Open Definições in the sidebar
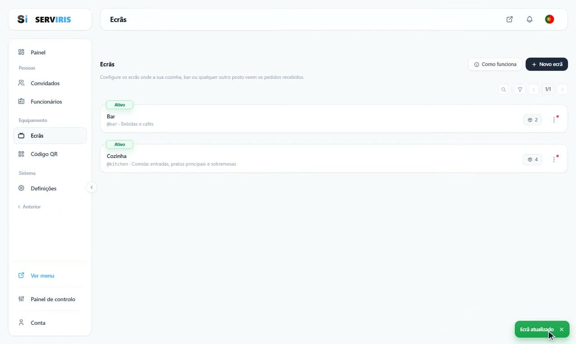 [49, 188]
